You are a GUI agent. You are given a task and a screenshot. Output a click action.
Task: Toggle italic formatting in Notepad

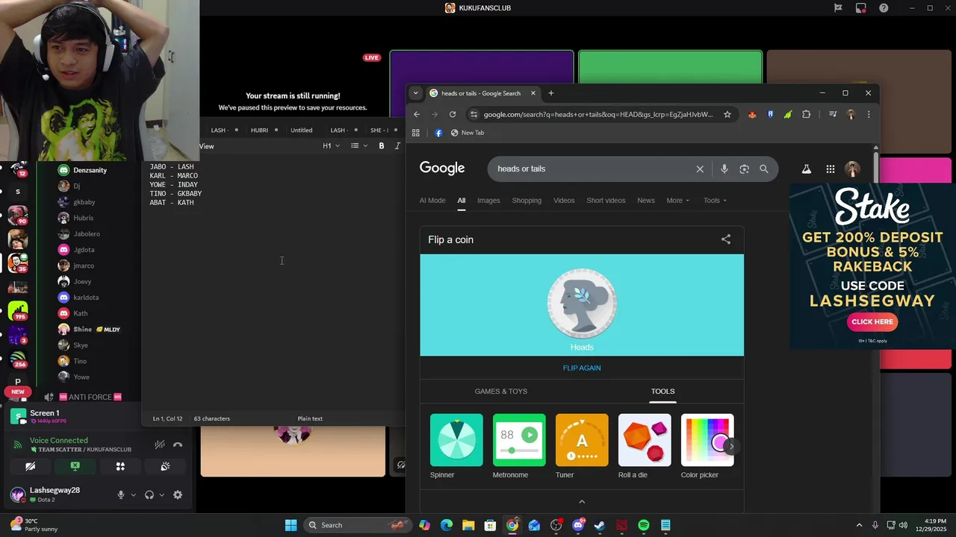point(397,146)
